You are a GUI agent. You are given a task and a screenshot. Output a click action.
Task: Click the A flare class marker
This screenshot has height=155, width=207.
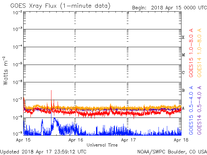coord(183,108)
